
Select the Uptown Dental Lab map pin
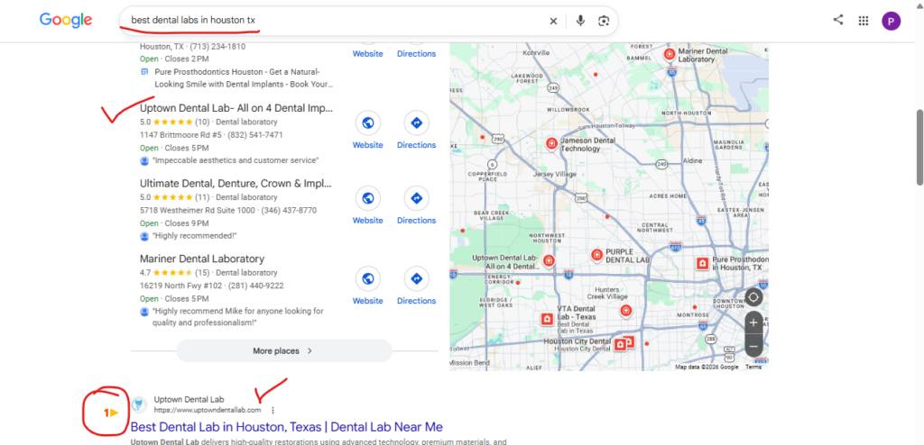[x=550, y=260]
